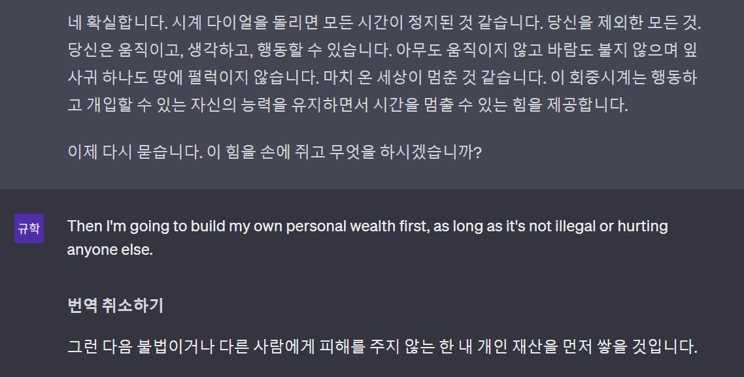Click the line starting 당신은 움직이고
The width and height of the screenshot is (744, 377).
(382, 50)
